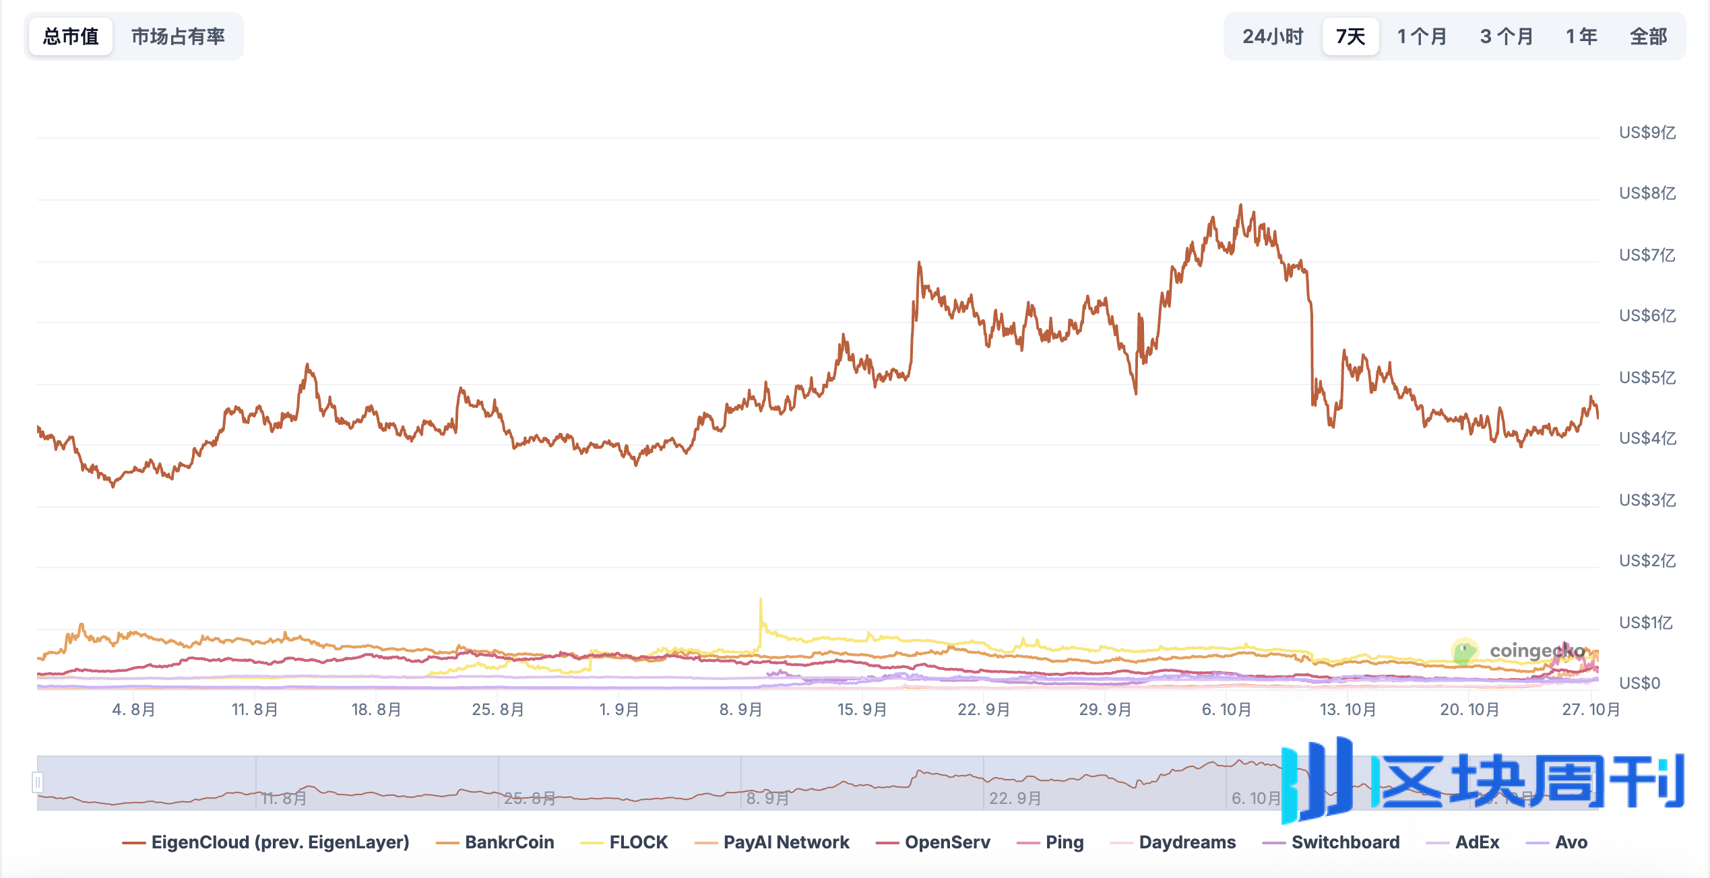This screenshot has height=878, width=1710.
Task: Toggle Daydreams series in the legend
Action: coord(1186,842)
